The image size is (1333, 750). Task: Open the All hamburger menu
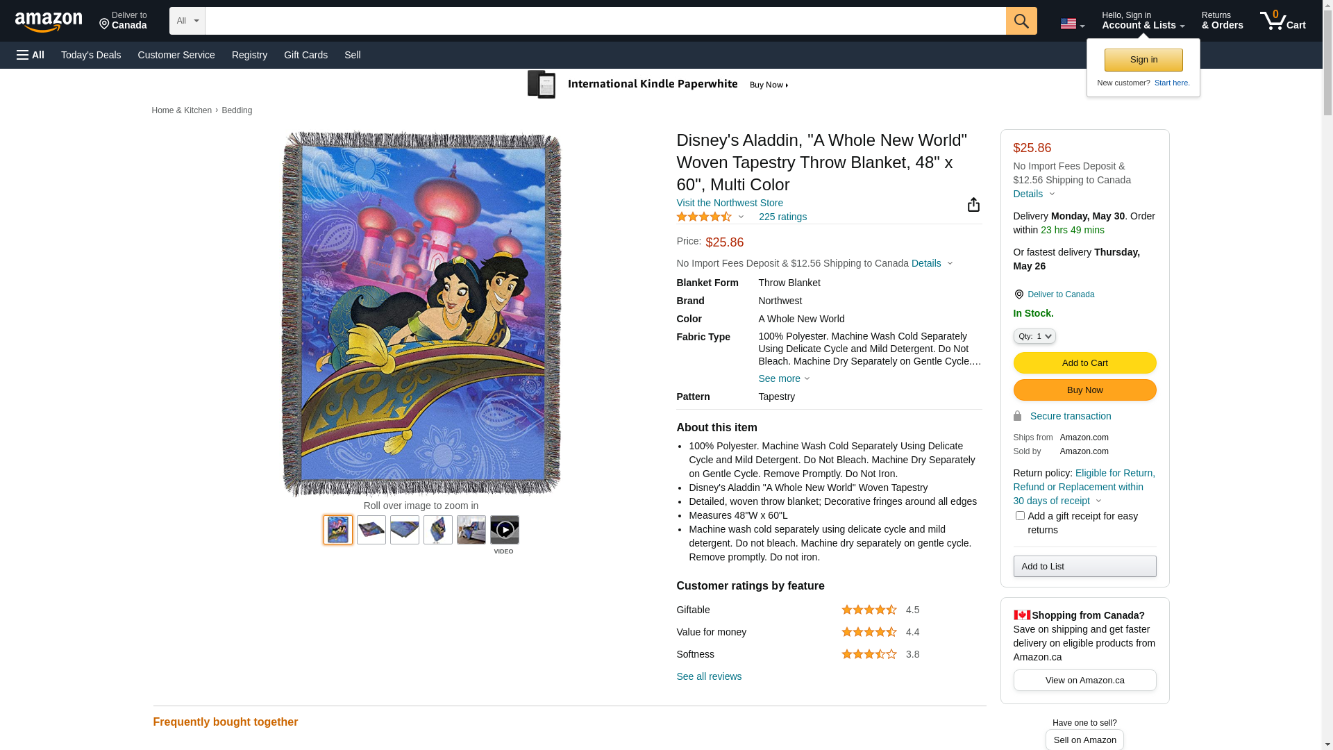(x=31, y=55)
